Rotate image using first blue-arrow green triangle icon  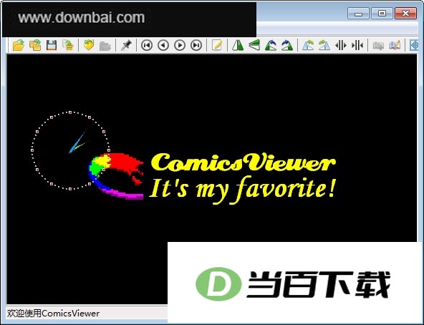pyautogui.click(x=271, y=45)
